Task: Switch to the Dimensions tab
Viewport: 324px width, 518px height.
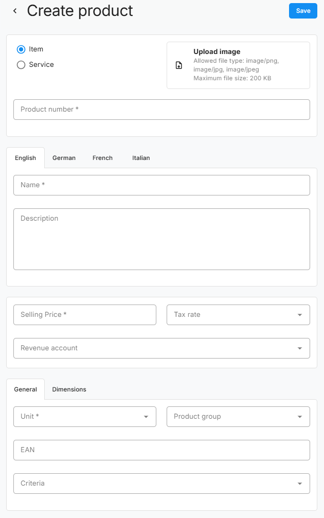Action: pyautogui.click(x=69, y=389)
